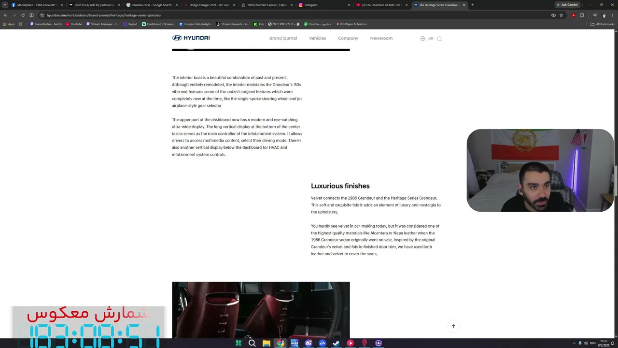The image size is (618, 348).
Task: Expand the hidden system tray icons chevron
Action: point(574,343)
